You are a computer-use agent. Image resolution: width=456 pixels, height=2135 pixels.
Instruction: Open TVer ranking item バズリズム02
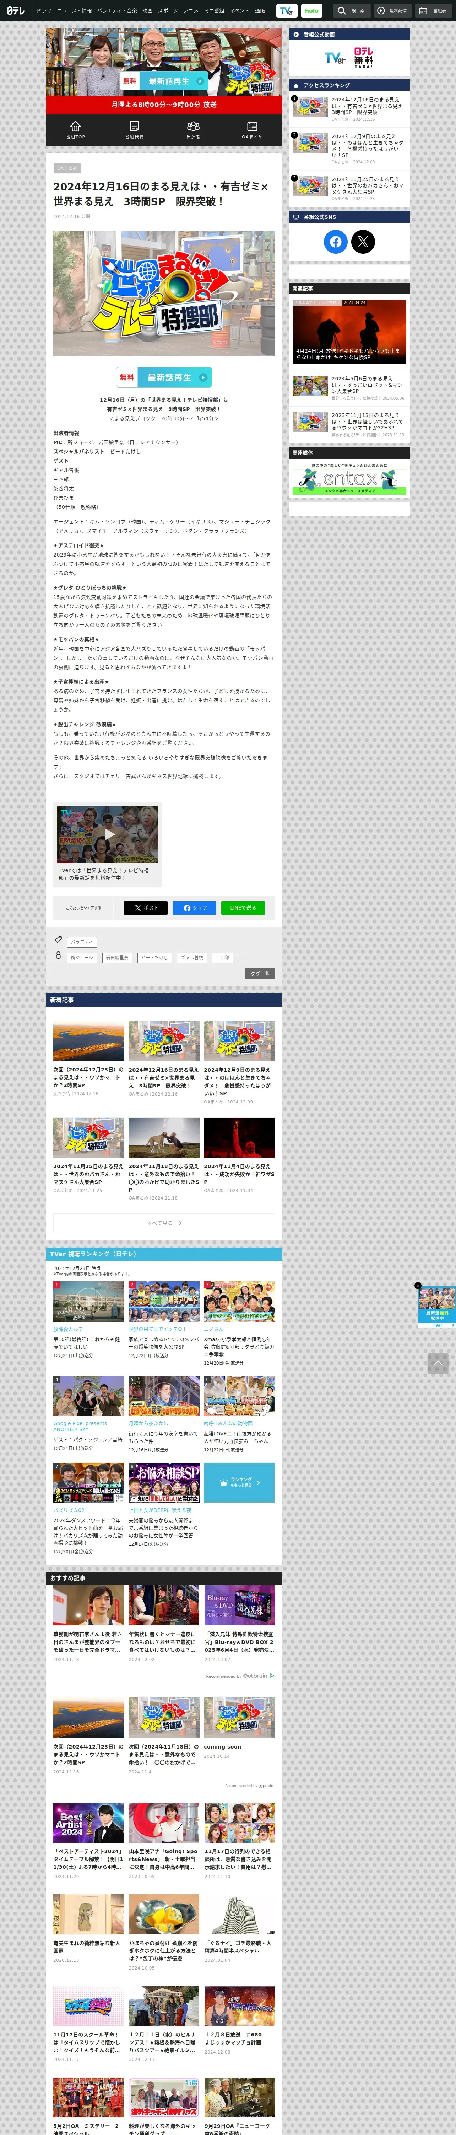click(88, 1508)
